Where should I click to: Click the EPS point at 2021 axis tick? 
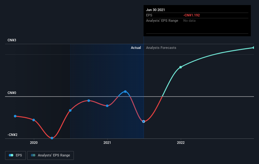tap(107, 106)
